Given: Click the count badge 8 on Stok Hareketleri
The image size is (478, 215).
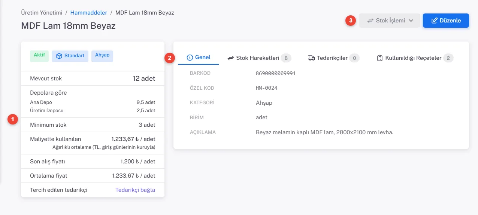Looking at the screenshot, I should 286,58.
